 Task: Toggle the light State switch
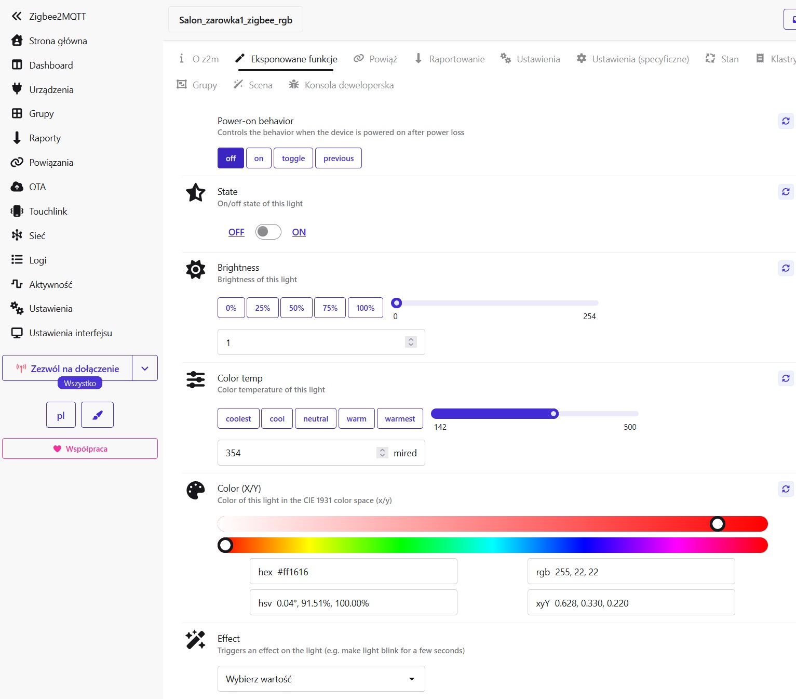[x=268, y=232]
